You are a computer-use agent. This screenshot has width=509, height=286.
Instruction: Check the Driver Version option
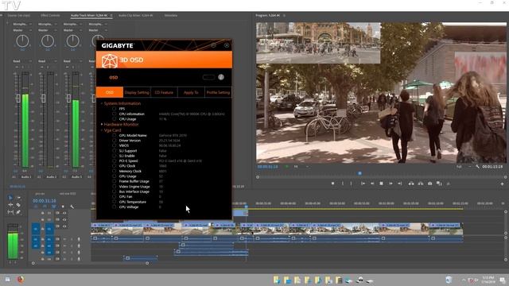pyautogui.click(x=114, y=141)
